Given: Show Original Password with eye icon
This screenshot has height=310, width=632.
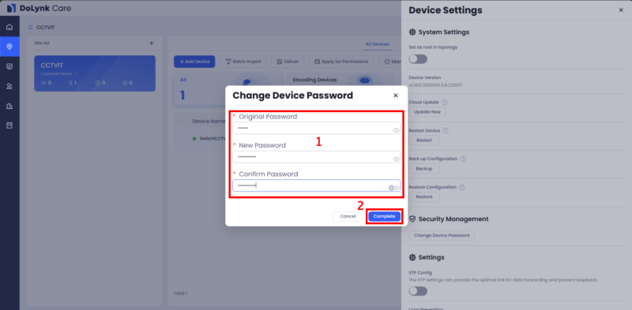Looking at the screenshot, I should tap(397, 130).
